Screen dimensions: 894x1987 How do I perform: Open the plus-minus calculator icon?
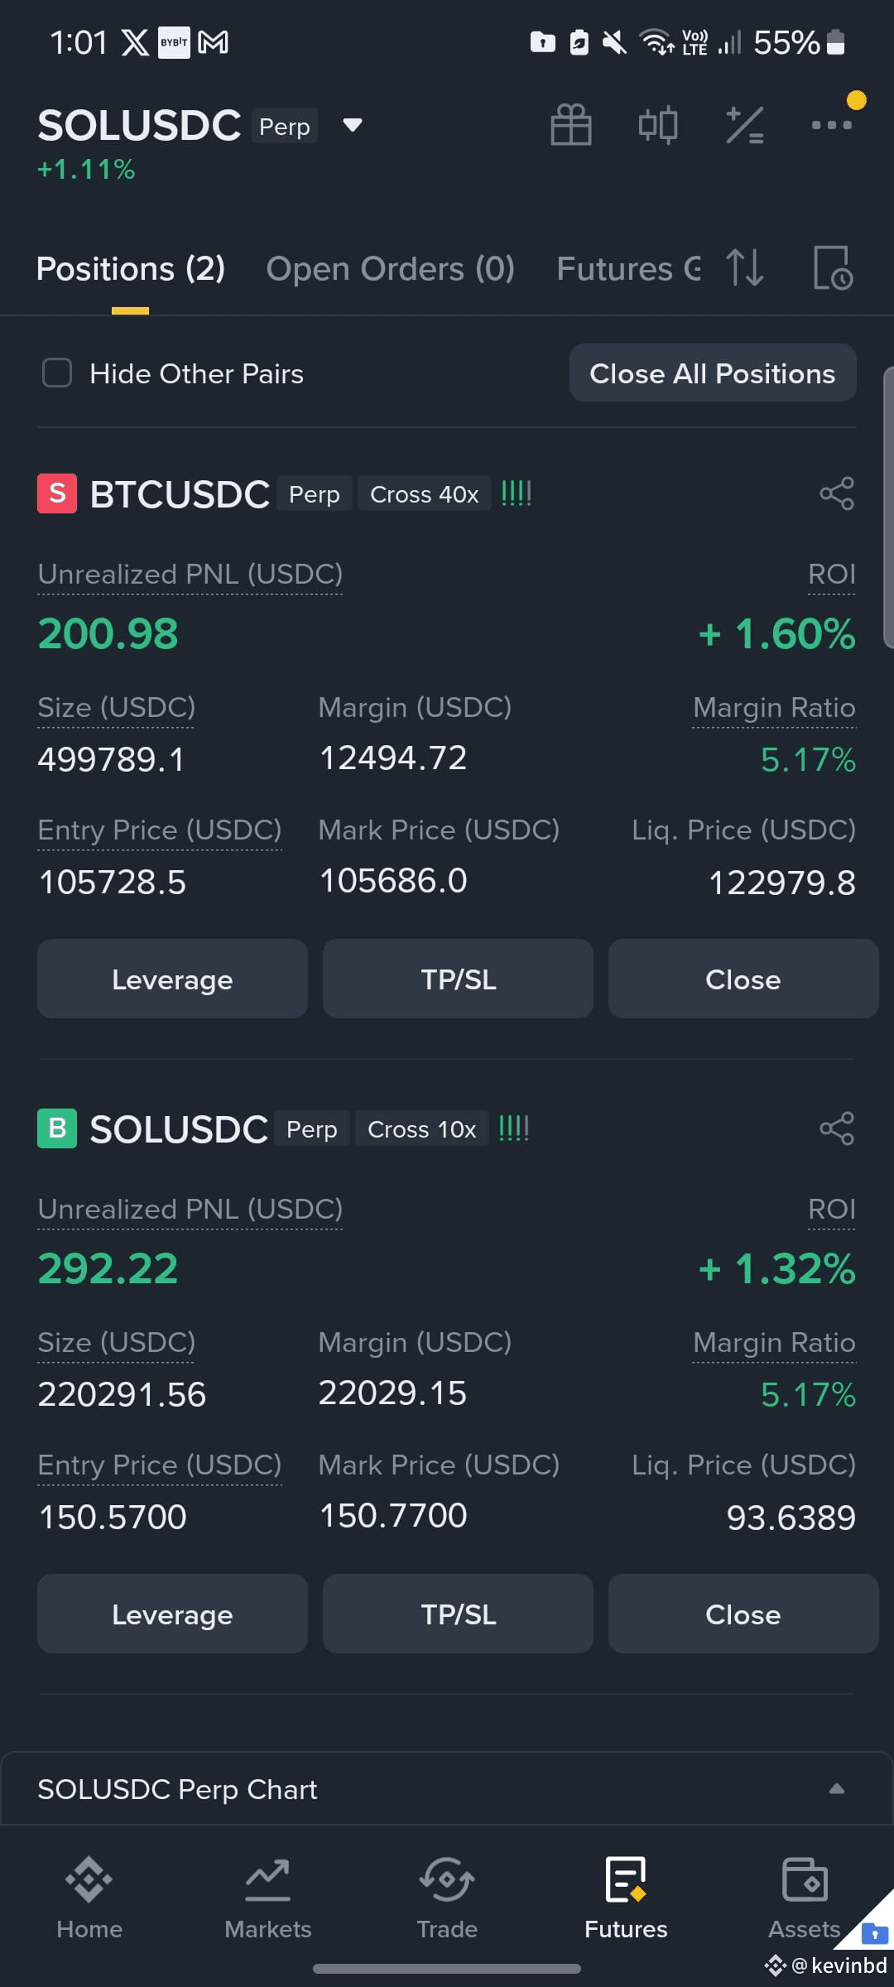(745, 125)
